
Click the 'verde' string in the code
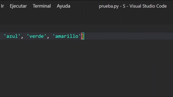click(x=36, y=36)
